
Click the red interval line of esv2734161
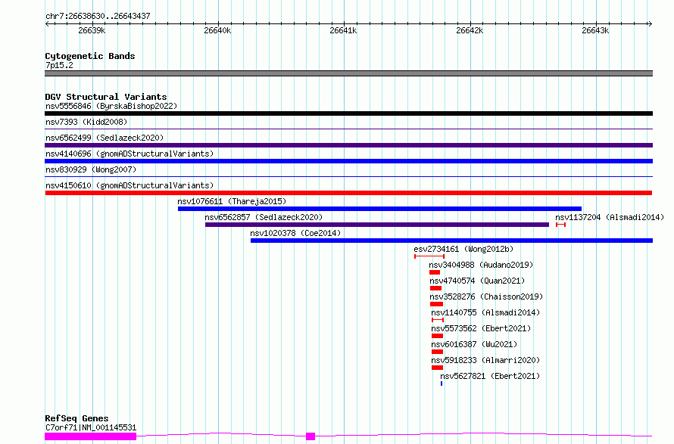tap(429, 256)
